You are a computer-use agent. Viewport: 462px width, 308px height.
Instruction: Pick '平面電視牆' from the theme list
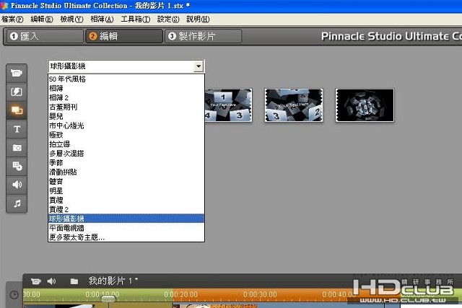point(126,228)
